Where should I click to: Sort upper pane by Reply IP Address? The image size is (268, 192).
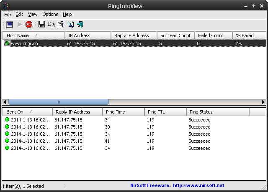[x=134, y=35]
